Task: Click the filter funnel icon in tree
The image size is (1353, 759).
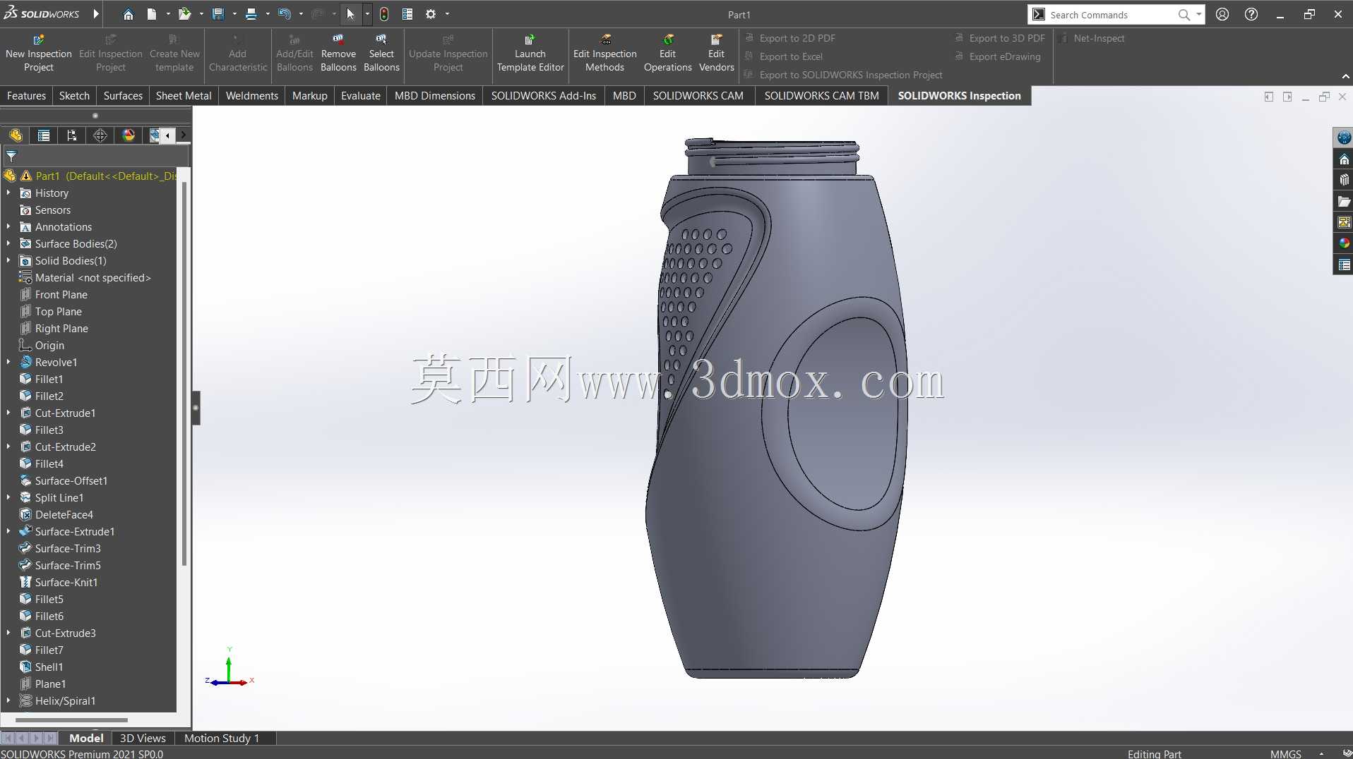Action: [11, 157]
